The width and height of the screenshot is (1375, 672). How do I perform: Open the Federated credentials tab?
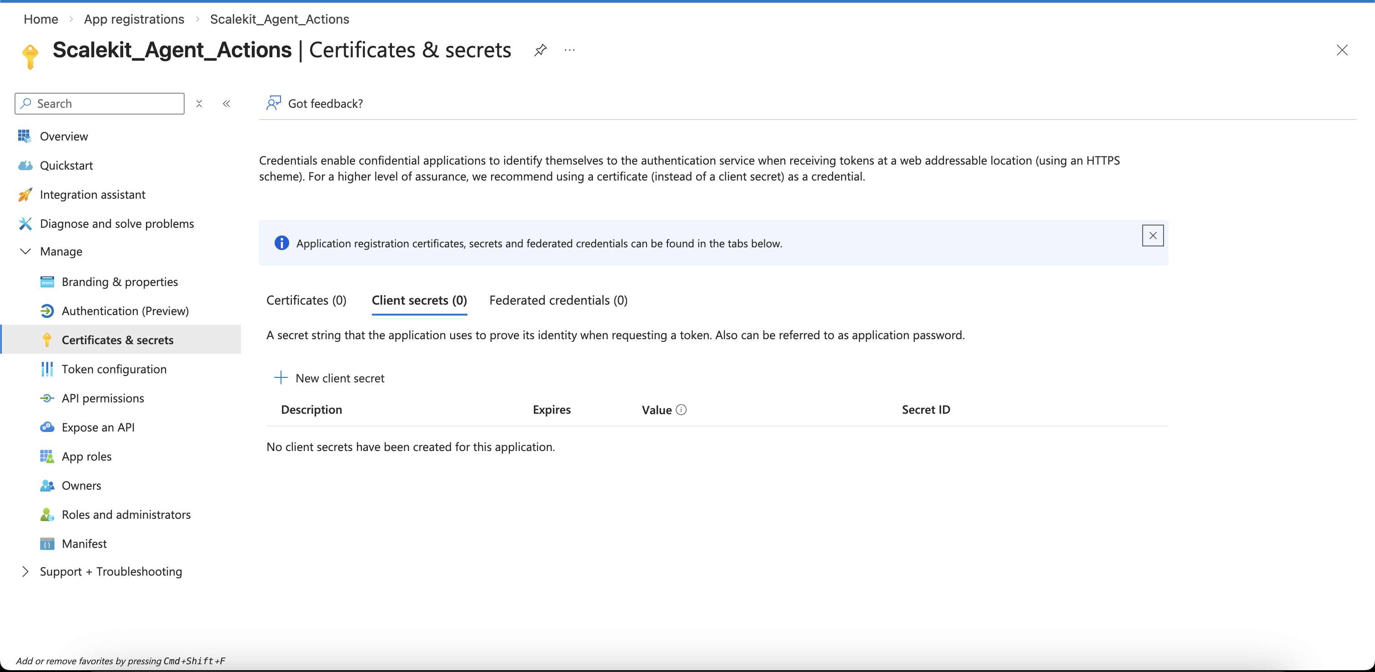click(x=558, y=300)
